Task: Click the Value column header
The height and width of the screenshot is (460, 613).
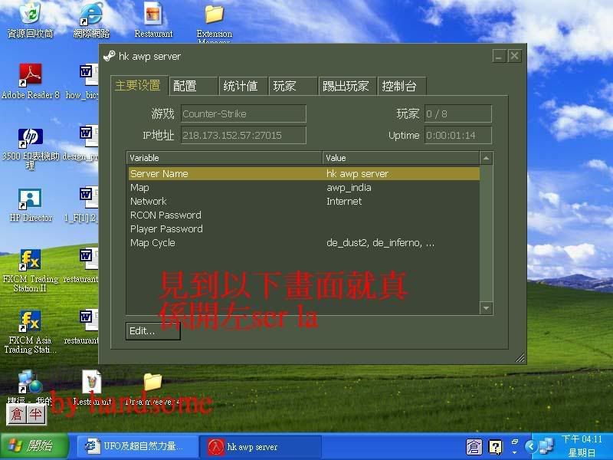Action: 401,158
